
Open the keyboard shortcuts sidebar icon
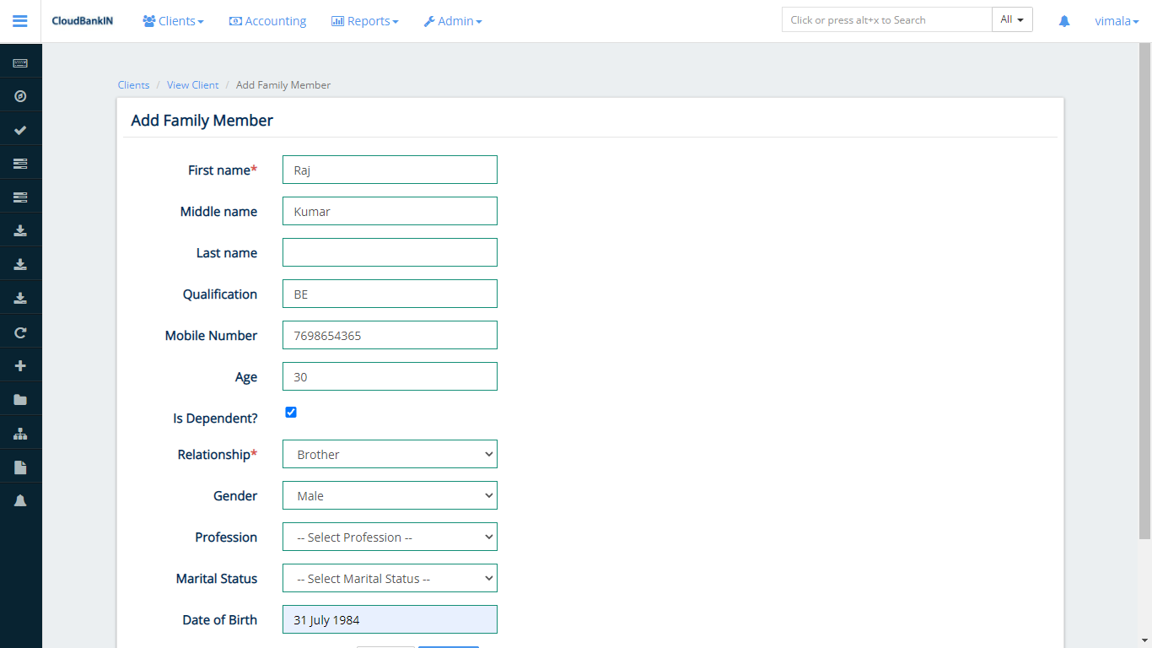tap(20, 61)
